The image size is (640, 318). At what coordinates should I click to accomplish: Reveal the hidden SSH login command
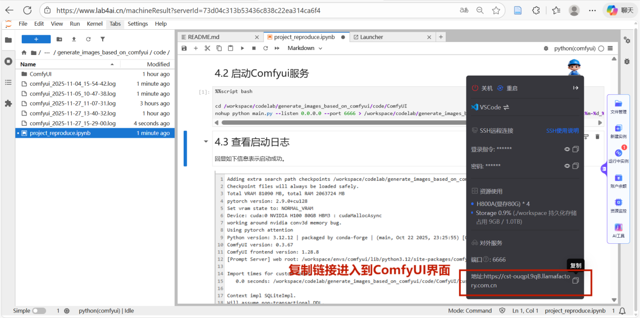tap(567, 149)
